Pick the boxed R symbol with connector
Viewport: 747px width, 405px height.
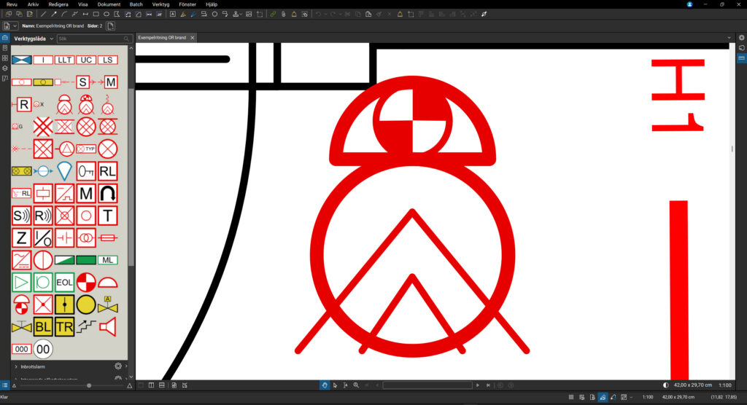(23, 104)
